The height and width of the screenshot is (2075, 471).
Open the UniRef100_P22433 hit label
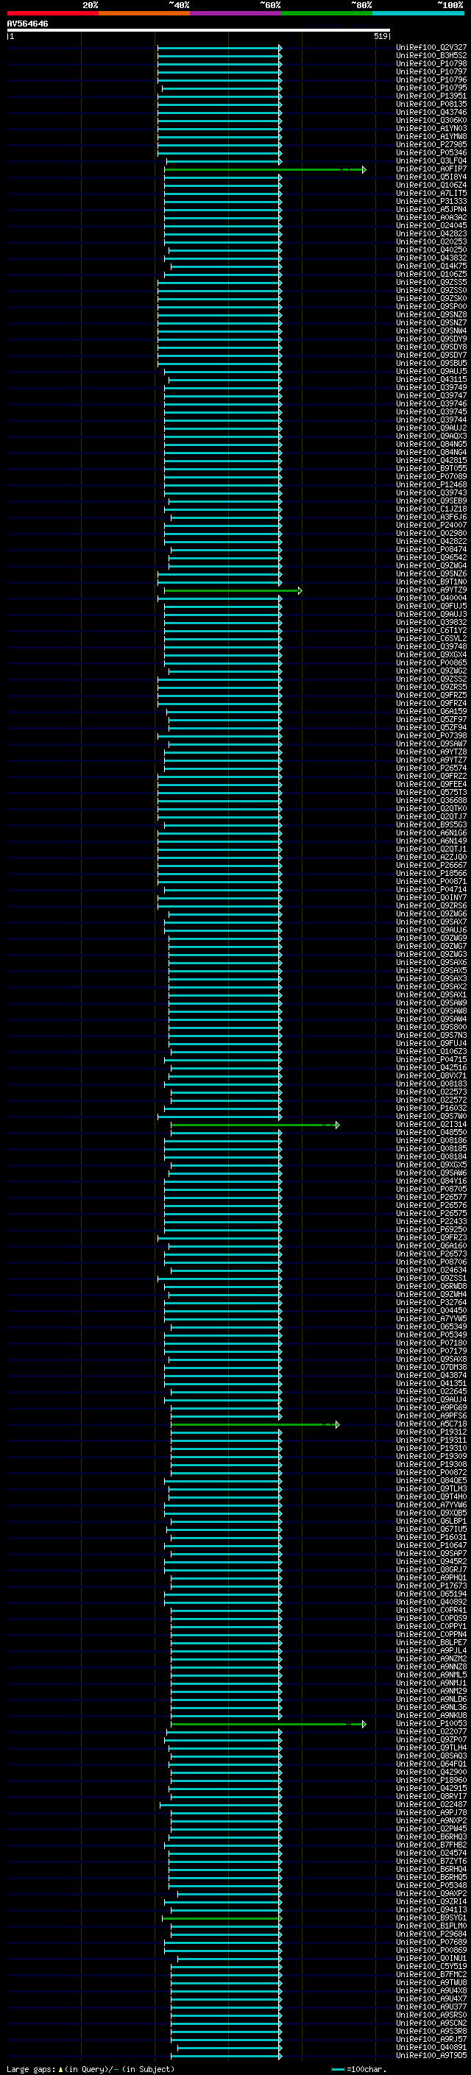click(x=431, y=1221)
